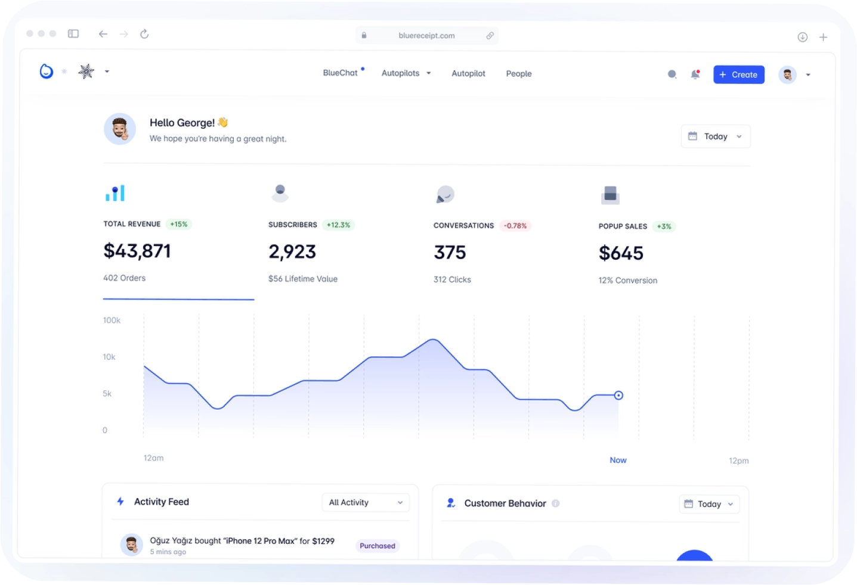This screenshot has width=857, height=585.
Task: Open the BlueChat menu item
Action: [340, 73]
